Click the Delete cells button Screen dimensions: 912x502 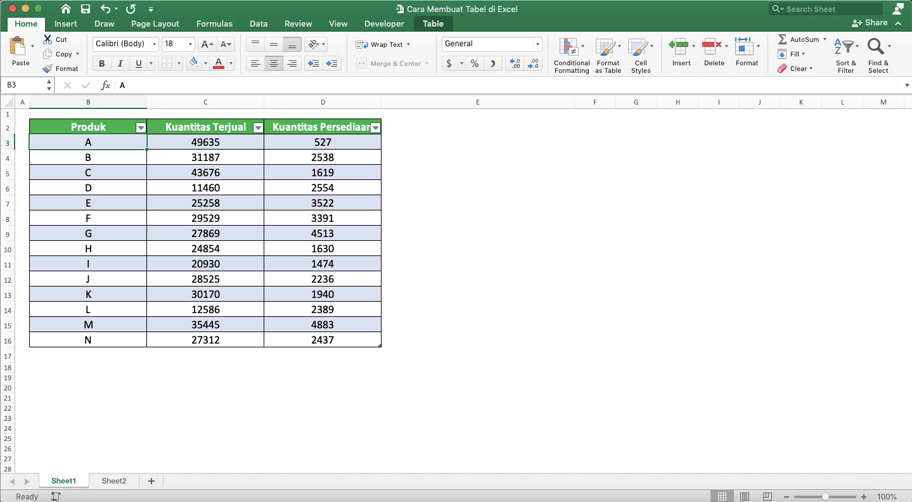pyautogui.click(x=714, y=52)
